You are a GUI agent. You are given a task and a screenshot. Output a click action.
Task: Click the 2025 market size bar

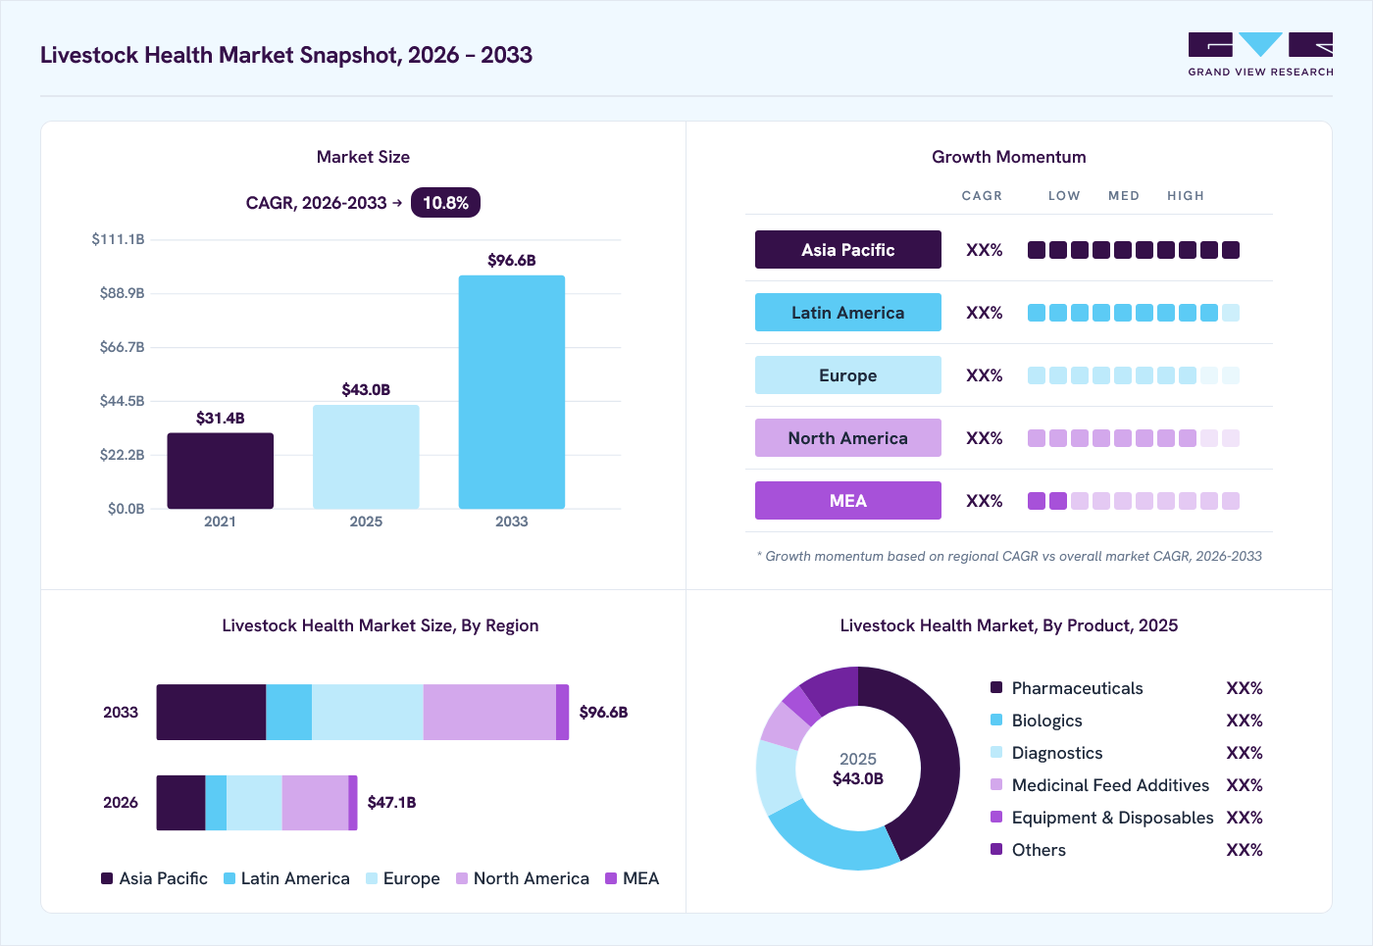[366, 457]
